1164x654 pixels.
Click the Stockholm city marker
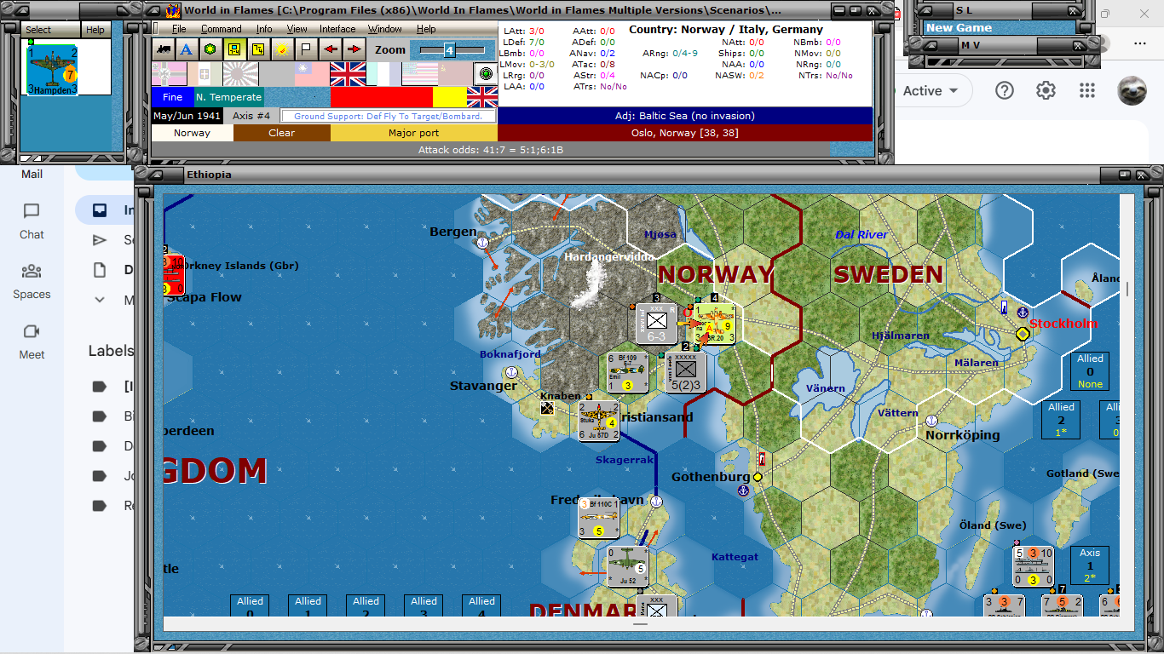[1023, 334]
